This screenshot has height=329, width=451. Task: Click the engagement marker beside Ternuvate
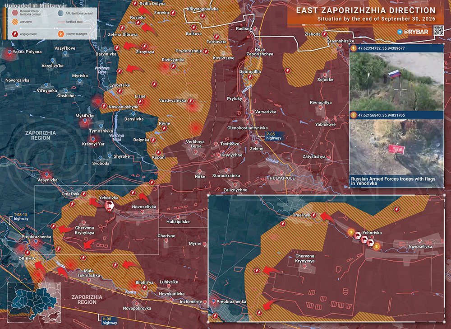click(x=216, y=37)
